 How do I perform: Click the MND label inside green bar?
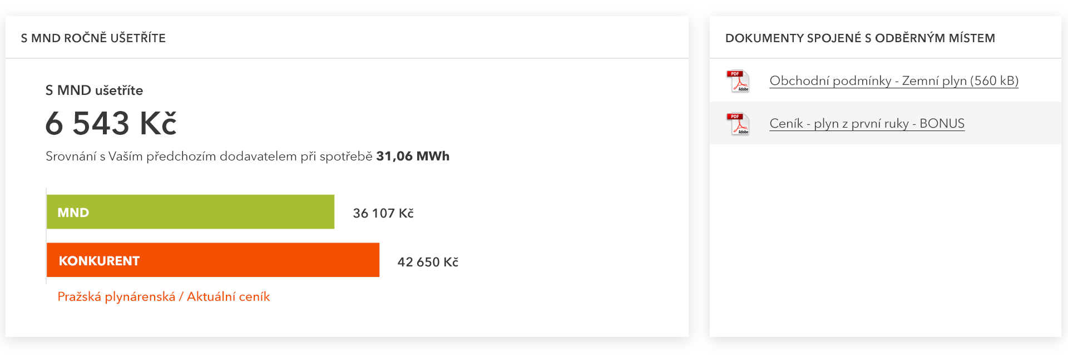pyautogui.click(x=73, y=213)
